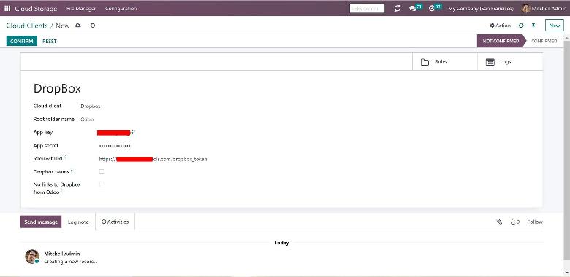This screenshot has width=570, height=277.
Task: Click the CONFIRM button
Action: (x=21, y=41)
